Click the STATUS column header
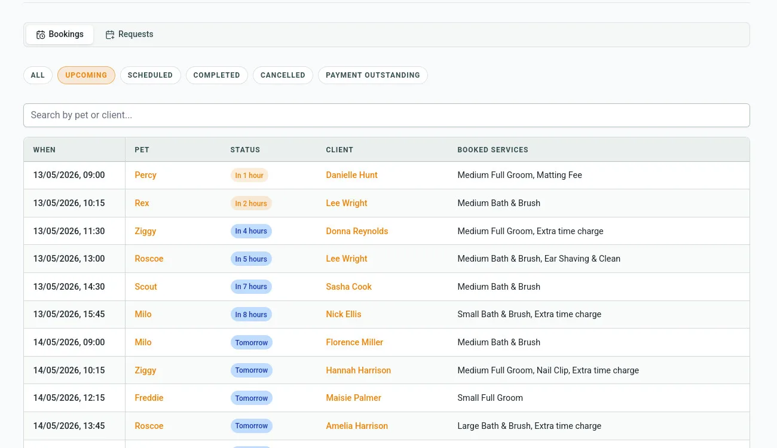 245,150
